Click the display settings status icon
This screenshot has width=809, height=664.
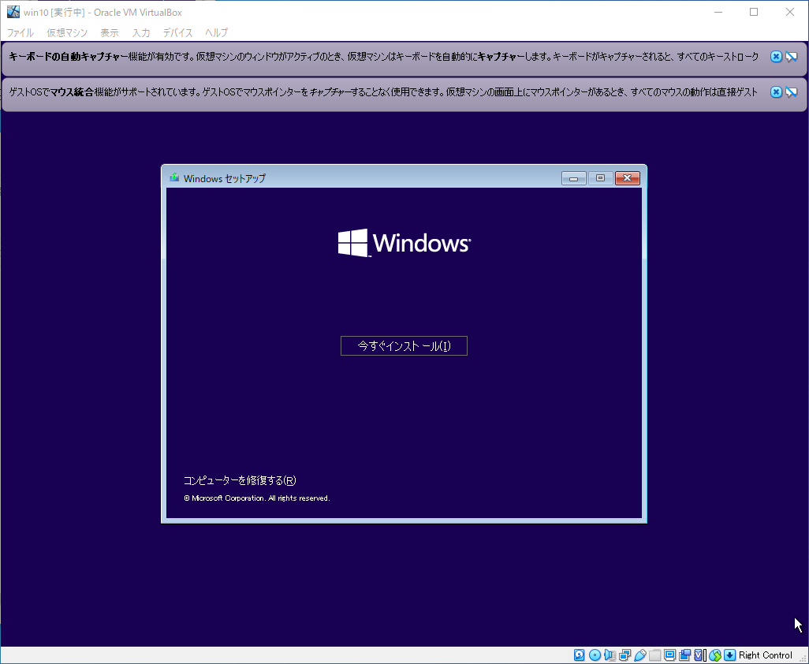669,655
